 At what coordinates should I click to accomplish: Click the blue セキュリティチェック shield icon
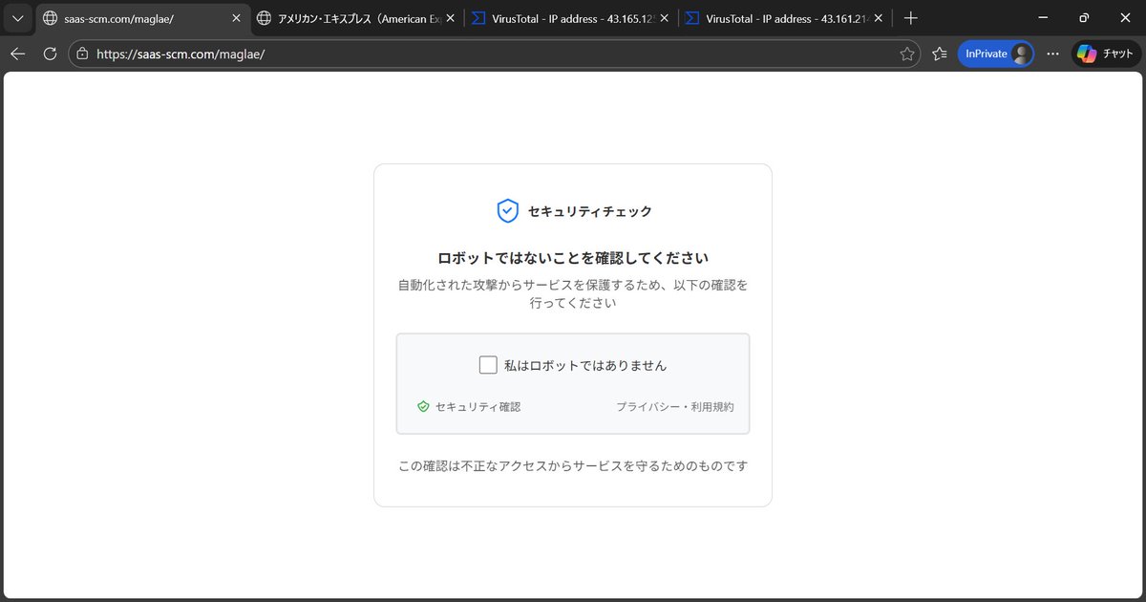(x=507, y=210)
